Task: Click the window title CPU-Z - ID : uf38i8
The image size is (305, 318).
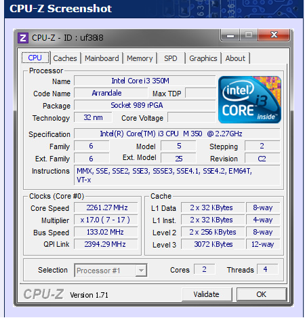Action: pyautogui.click(x=68, y=38)
